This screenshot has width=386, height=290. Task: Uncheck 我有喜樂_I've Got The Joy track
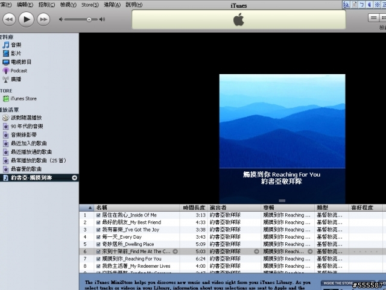(x=98, y=230)
